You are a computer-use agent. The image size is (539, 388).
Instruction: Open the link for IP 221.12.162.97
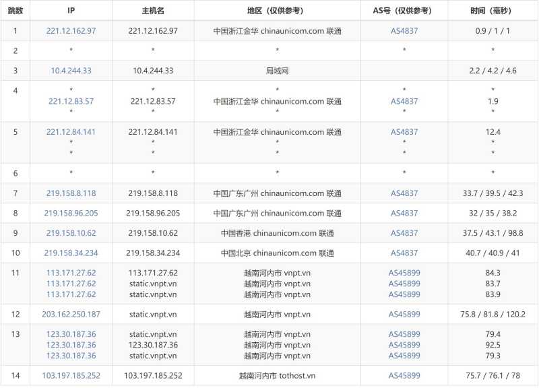tap(71, 30)
